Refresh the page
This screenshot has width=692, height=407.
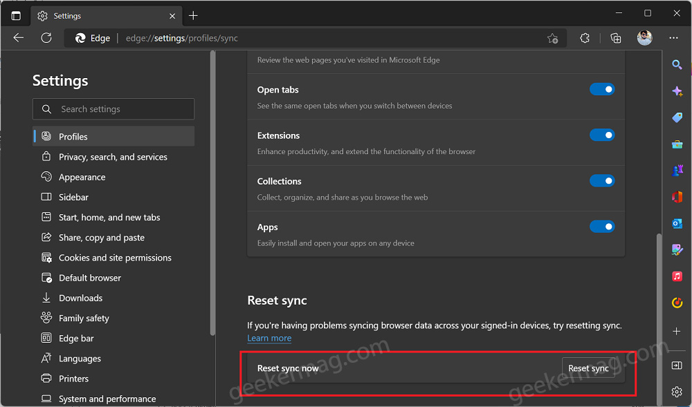click(46, 38)
